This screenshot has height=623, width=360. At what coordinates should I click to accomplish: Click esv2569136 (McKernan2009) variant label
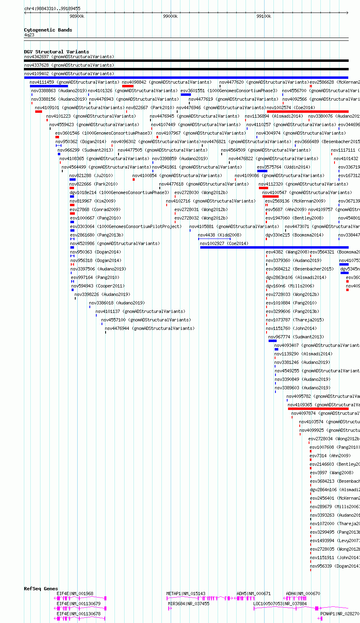(x=295, y=201)
